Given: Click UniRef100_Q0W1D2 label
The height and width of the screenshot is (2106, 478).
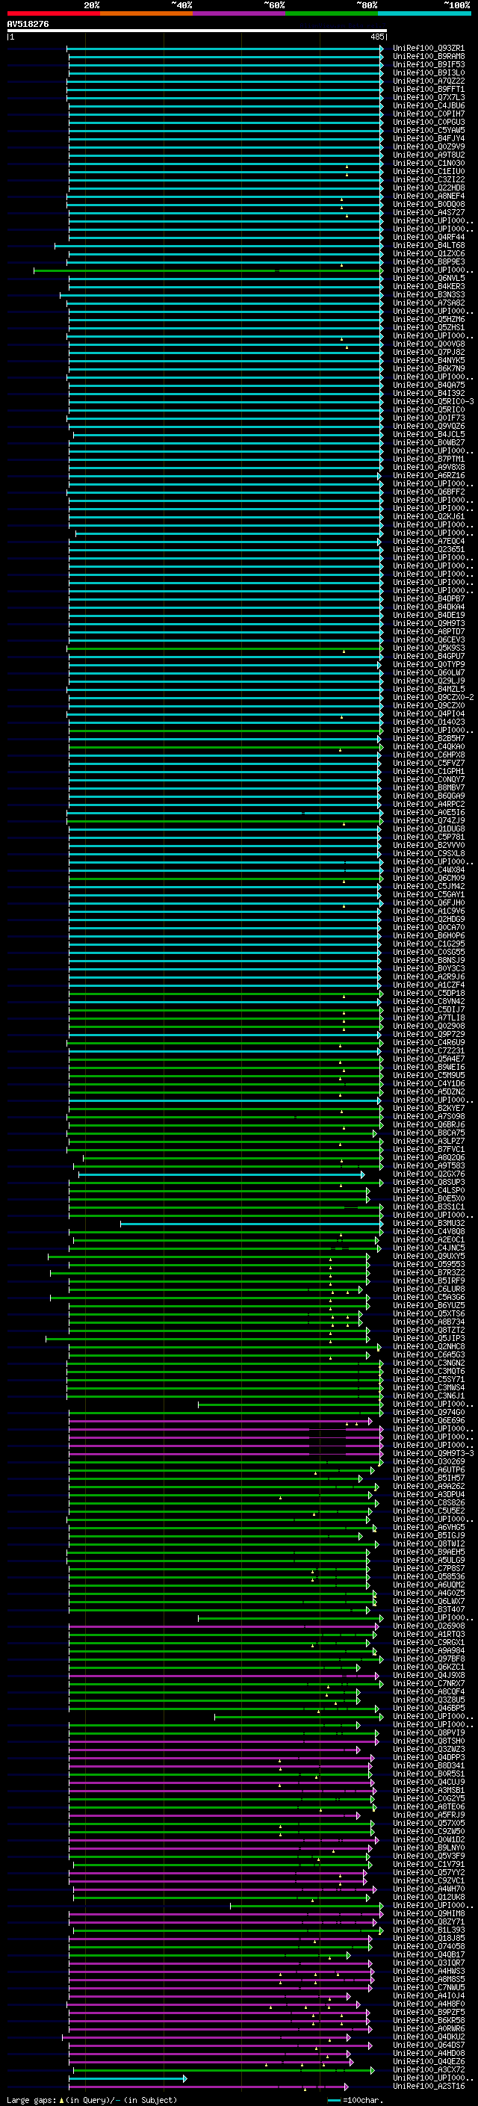Looking at the screenshot, I should pyautogui.click(x=428, y=1840).
